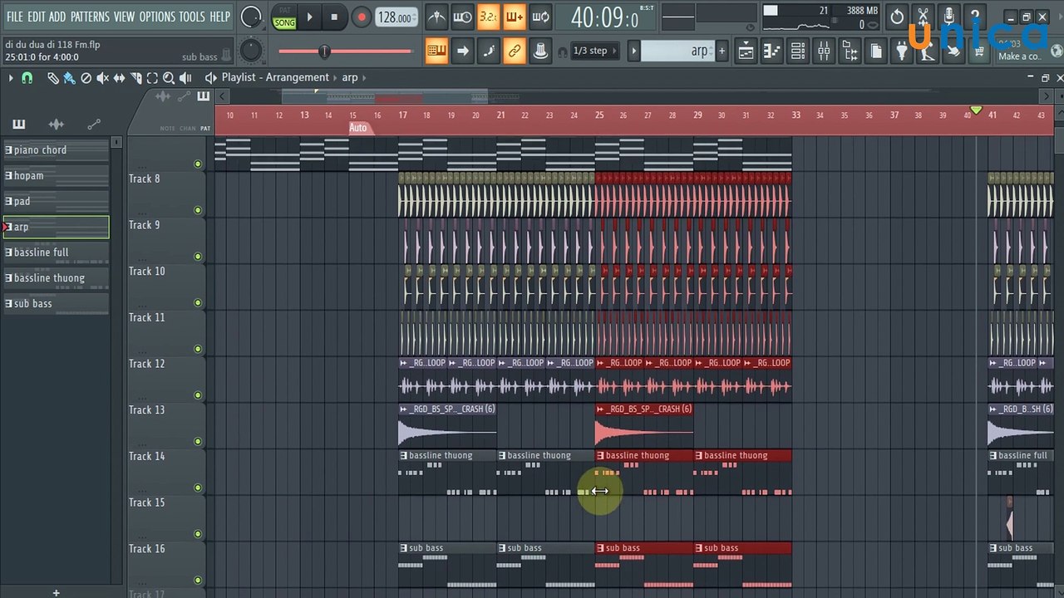Viewport: 1064px width, 598px height.
Task: Open the VIEW menu
Action: [x=124, y=17]
